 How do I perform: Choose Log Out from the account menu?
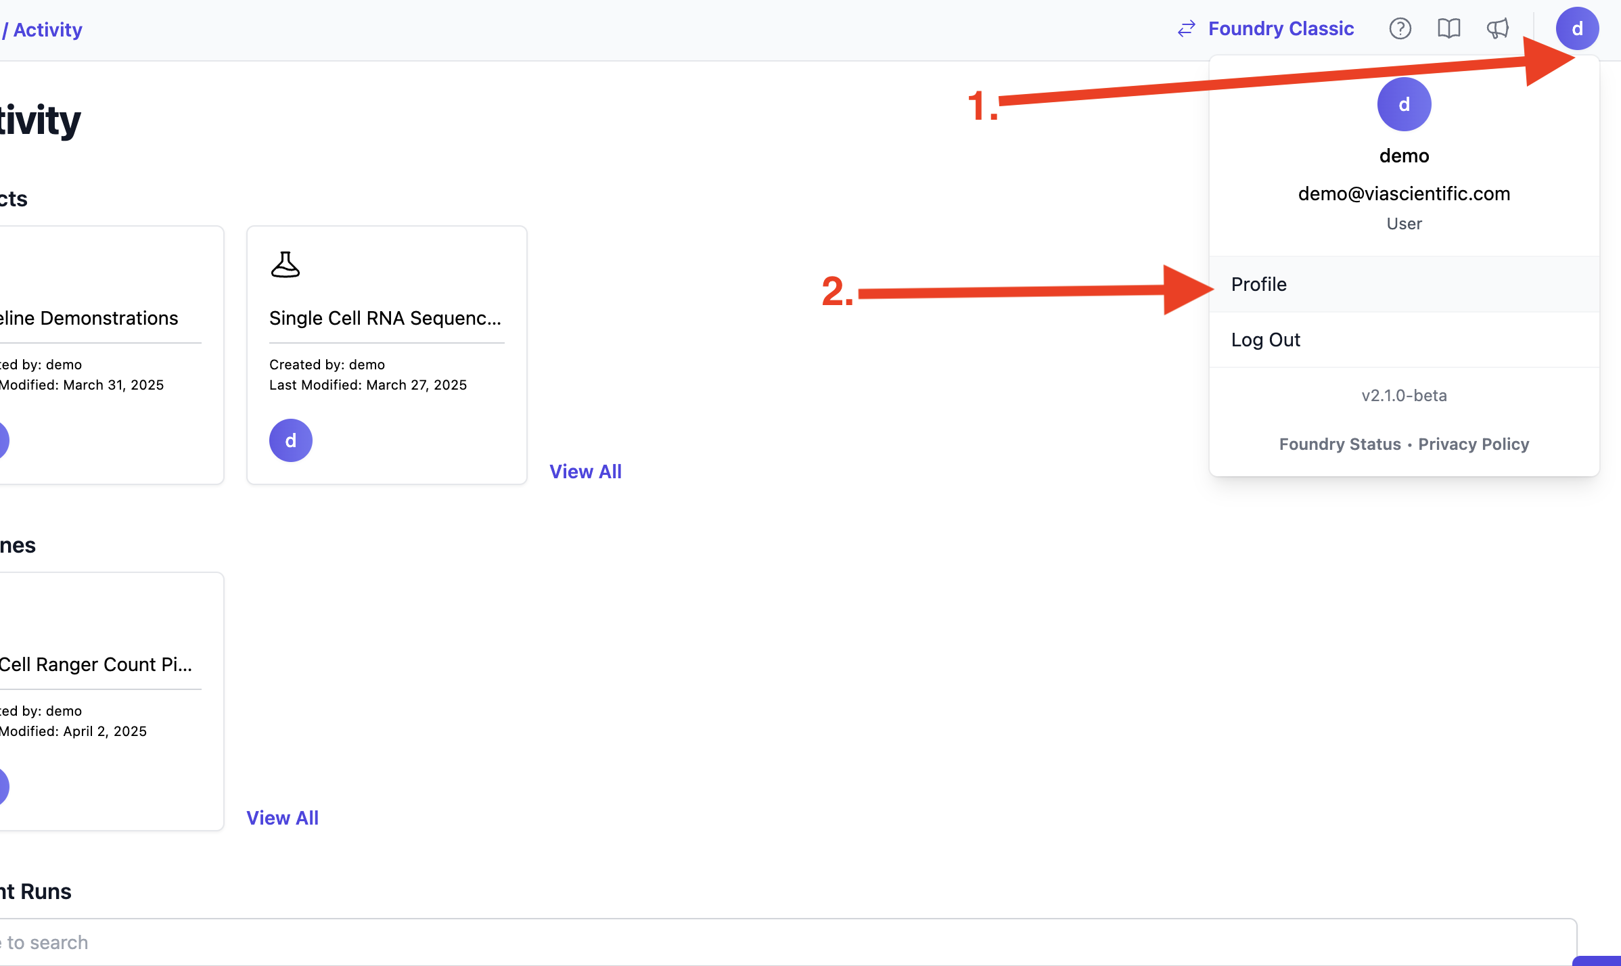1265,340
